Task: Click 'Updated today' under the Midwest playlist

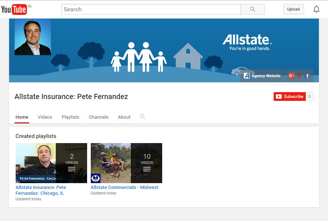Action: coord(104,193)
